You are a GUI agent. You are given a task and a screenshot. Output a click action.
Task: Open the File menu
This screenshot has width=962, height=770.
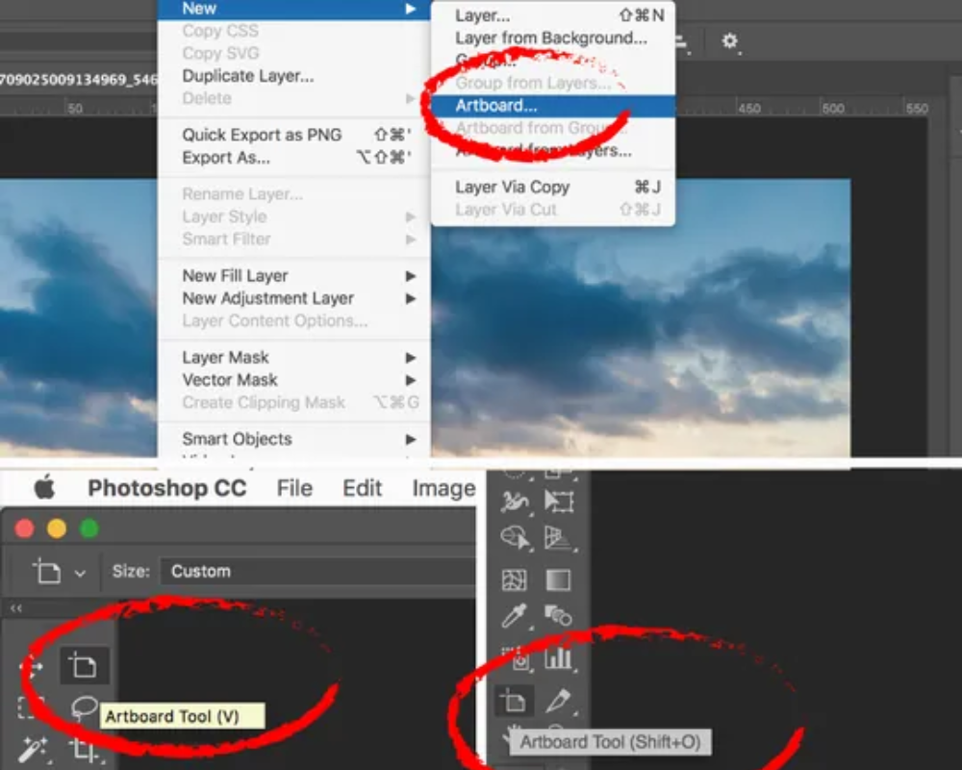tap(294, 488)
